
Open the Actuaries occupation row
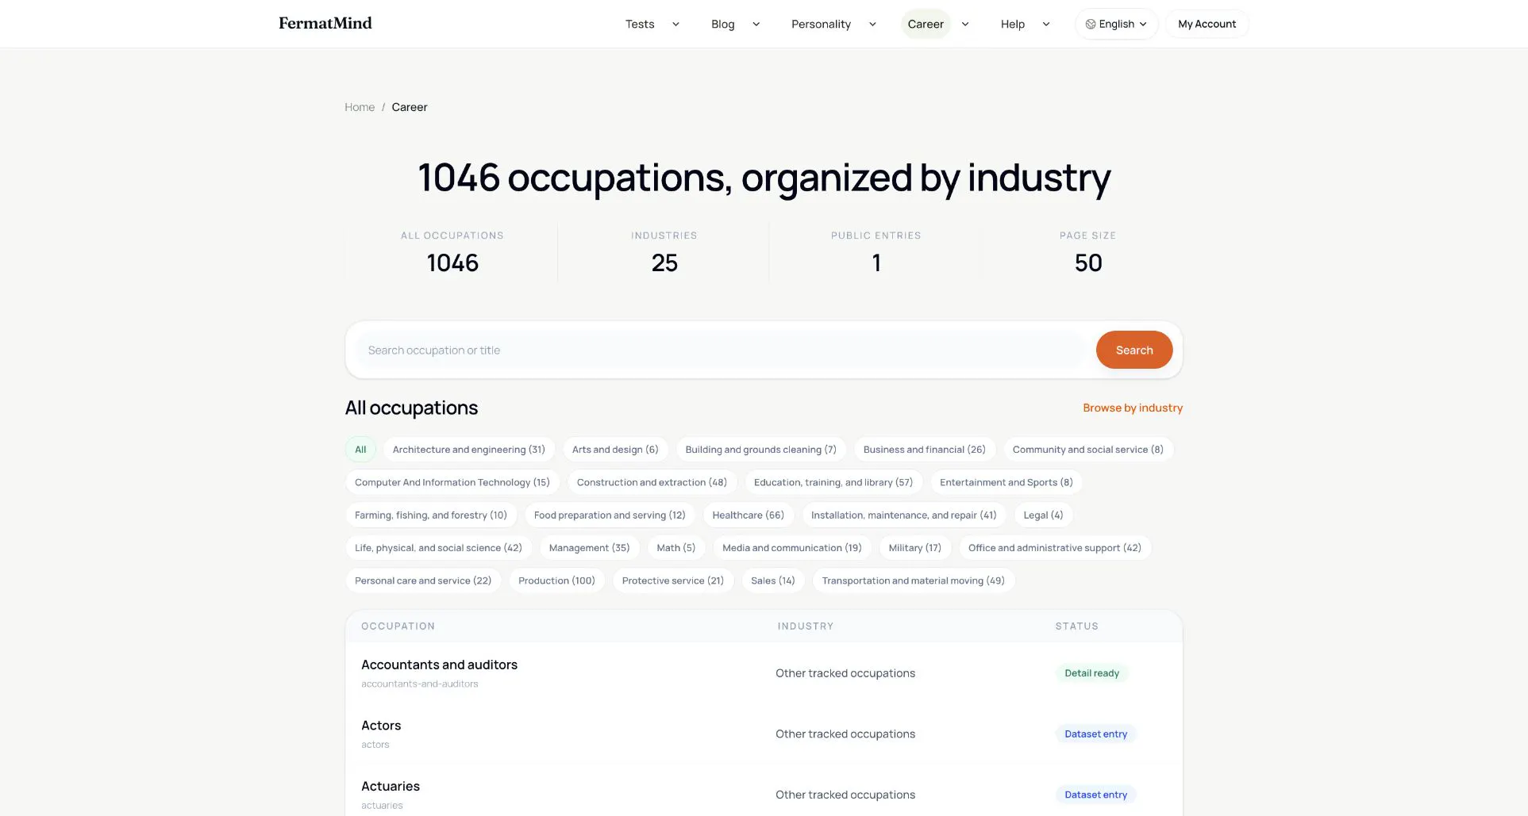pos(764,795)
